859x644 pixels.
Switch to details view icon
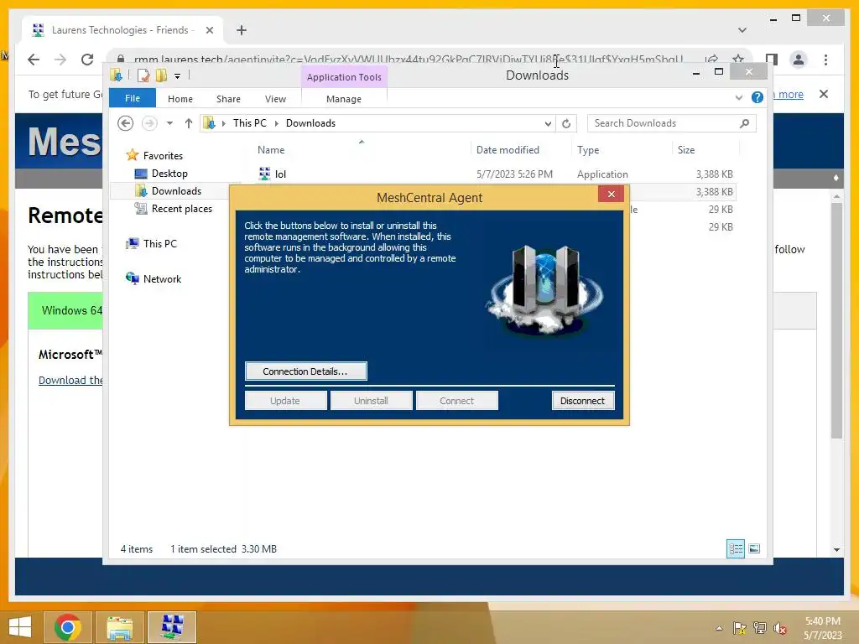(x=735, y=548)
